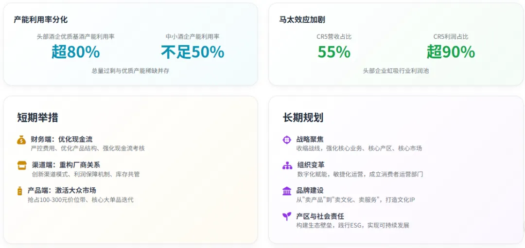This screenshot has height=248, width=525.
Task: Click the seedling icon beside 产区与社会责任
Action: click(x=287, y=216)
